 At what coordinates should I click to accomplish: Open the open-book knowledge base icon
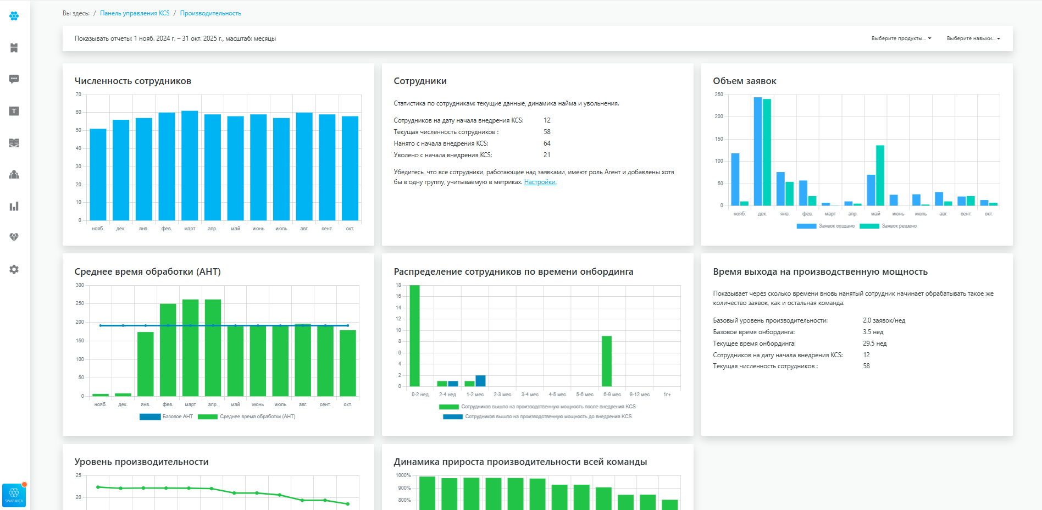[x=14, y=143]
